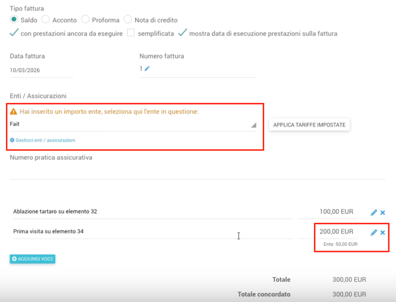396x302 pixels.
Task: Delete the Ablazione tartaro row
Action: pos(383,213)
